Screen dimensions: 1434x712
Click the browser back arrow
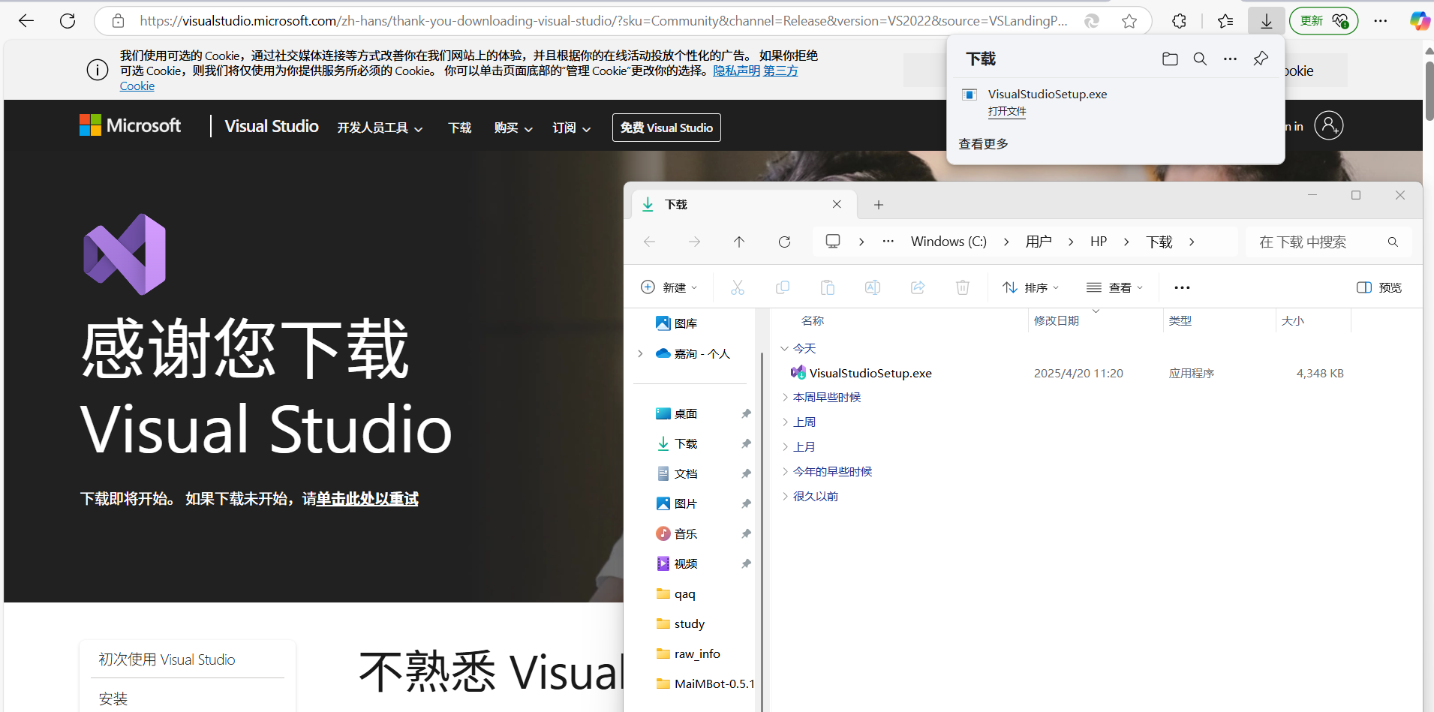[x=26, y=21]
